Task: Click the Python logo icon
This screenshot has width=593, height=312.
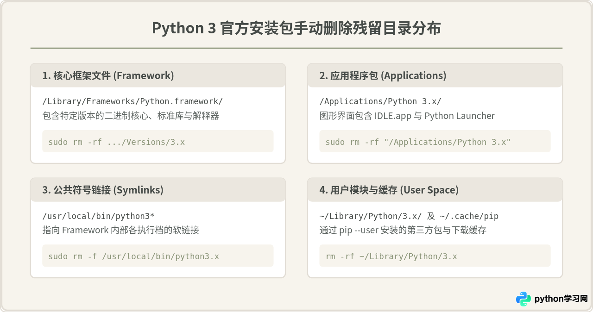Action: click(x=524, y=299)
